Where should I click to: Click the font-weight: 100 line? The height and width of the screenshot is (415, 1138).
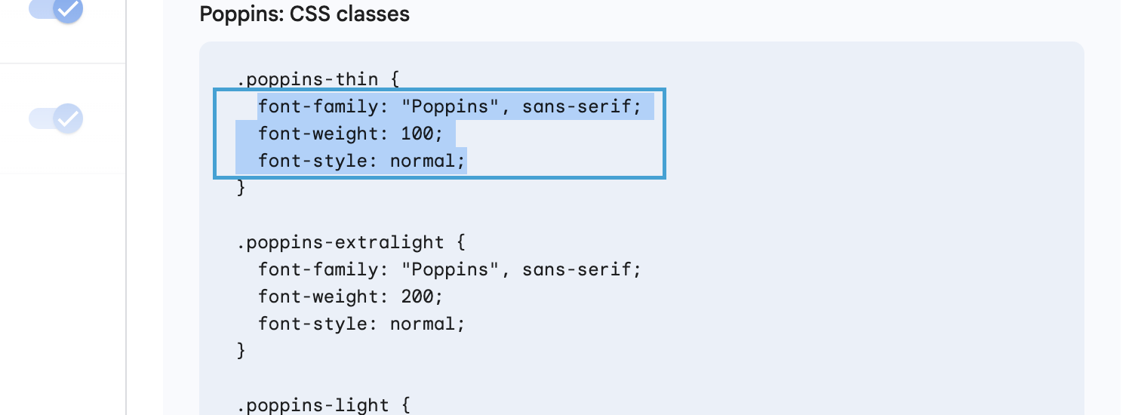346,134
